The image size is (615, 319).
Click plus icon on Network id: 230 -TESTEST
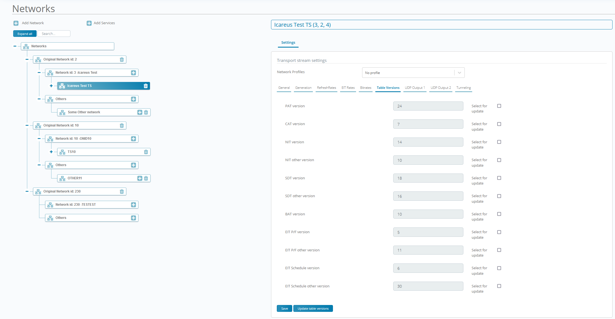(x=133, y=205)
